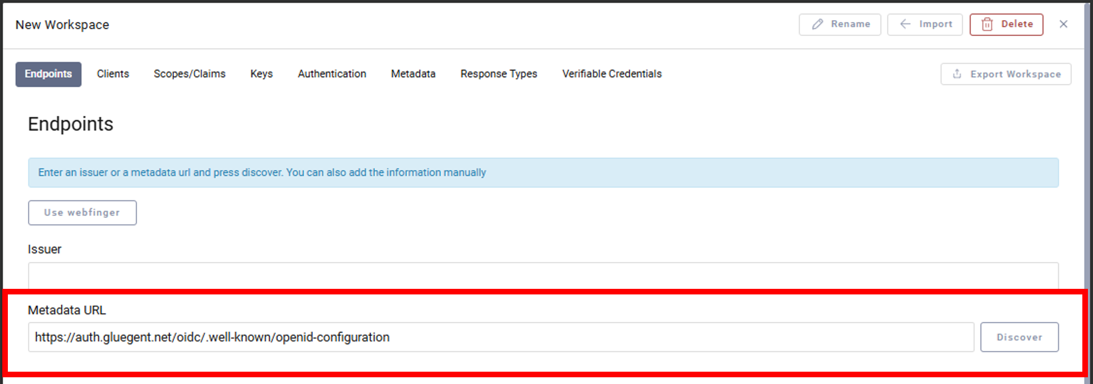Show the Response Types tab
Screen dimensions: 1093x384
click(499, 74)
